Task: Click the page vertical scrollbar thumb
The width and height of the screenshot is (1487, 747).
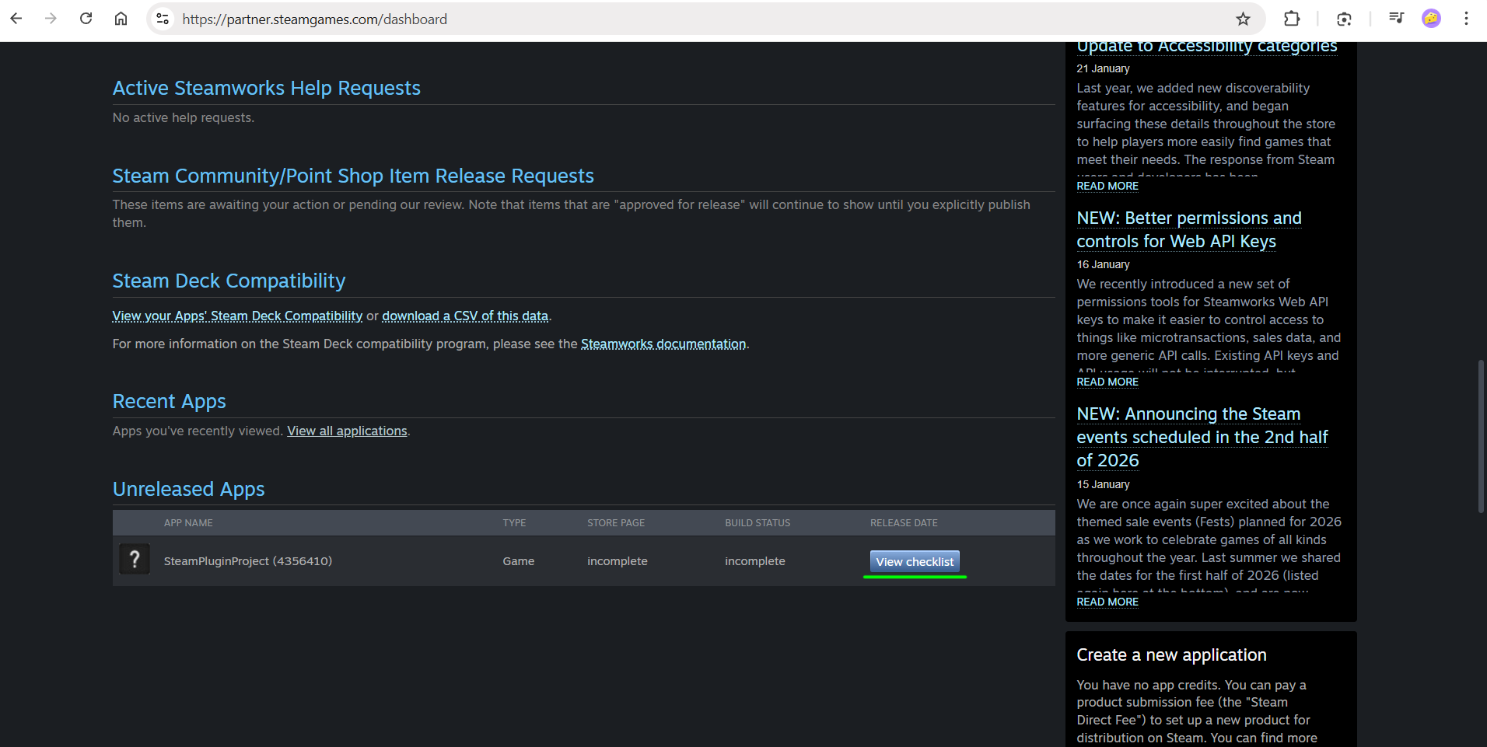Action: pos(1481,435)
